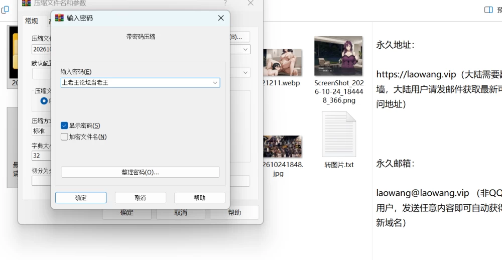Expand the default profile dropdown arrow

(245, 72)
